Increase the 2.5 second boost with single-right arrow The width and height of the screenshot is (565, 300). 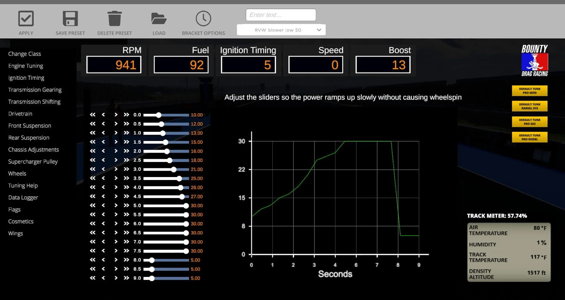116,160
